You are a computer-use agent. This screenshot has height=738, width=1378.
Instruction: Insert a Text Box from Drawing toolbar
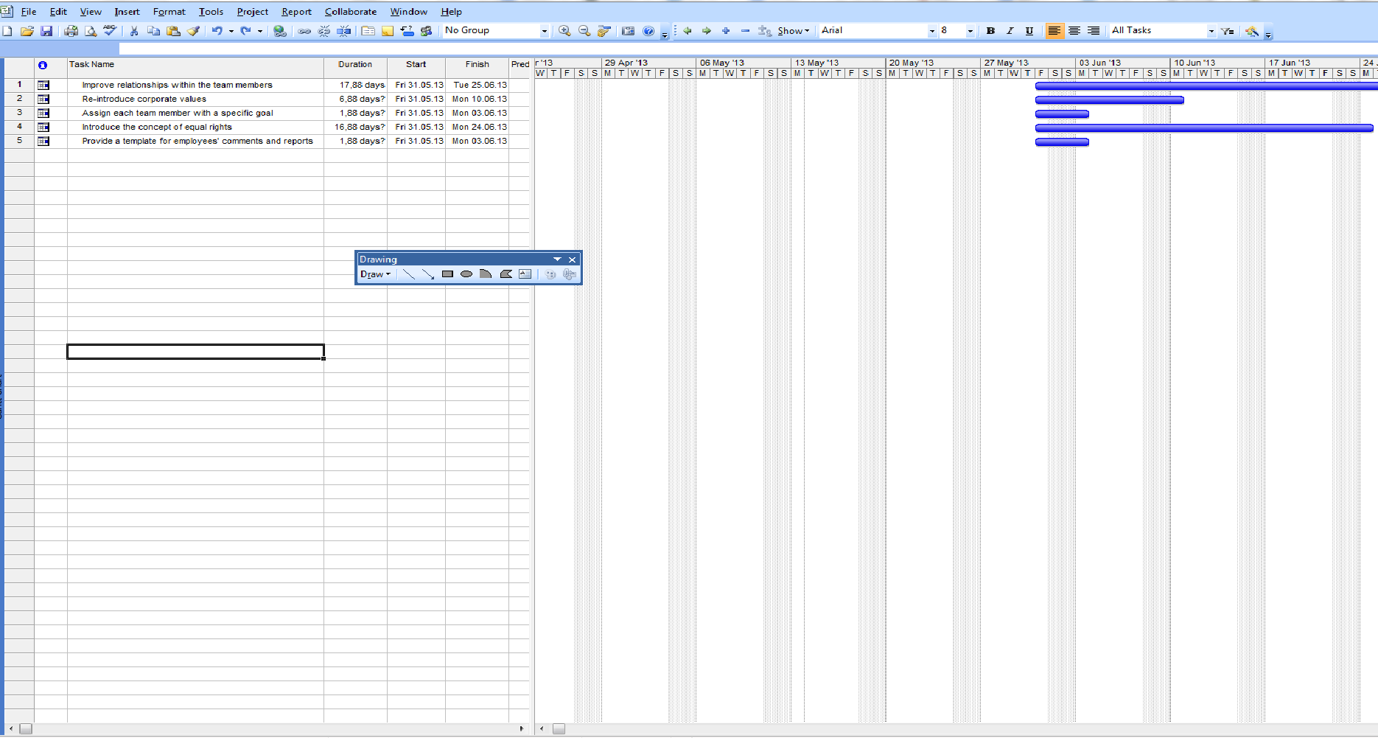[525, 274]
